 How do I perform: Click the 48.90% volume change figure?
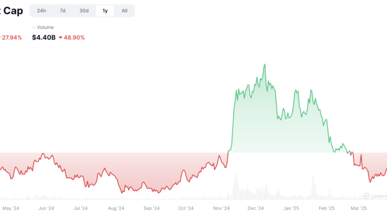click(x=75, y=38)
